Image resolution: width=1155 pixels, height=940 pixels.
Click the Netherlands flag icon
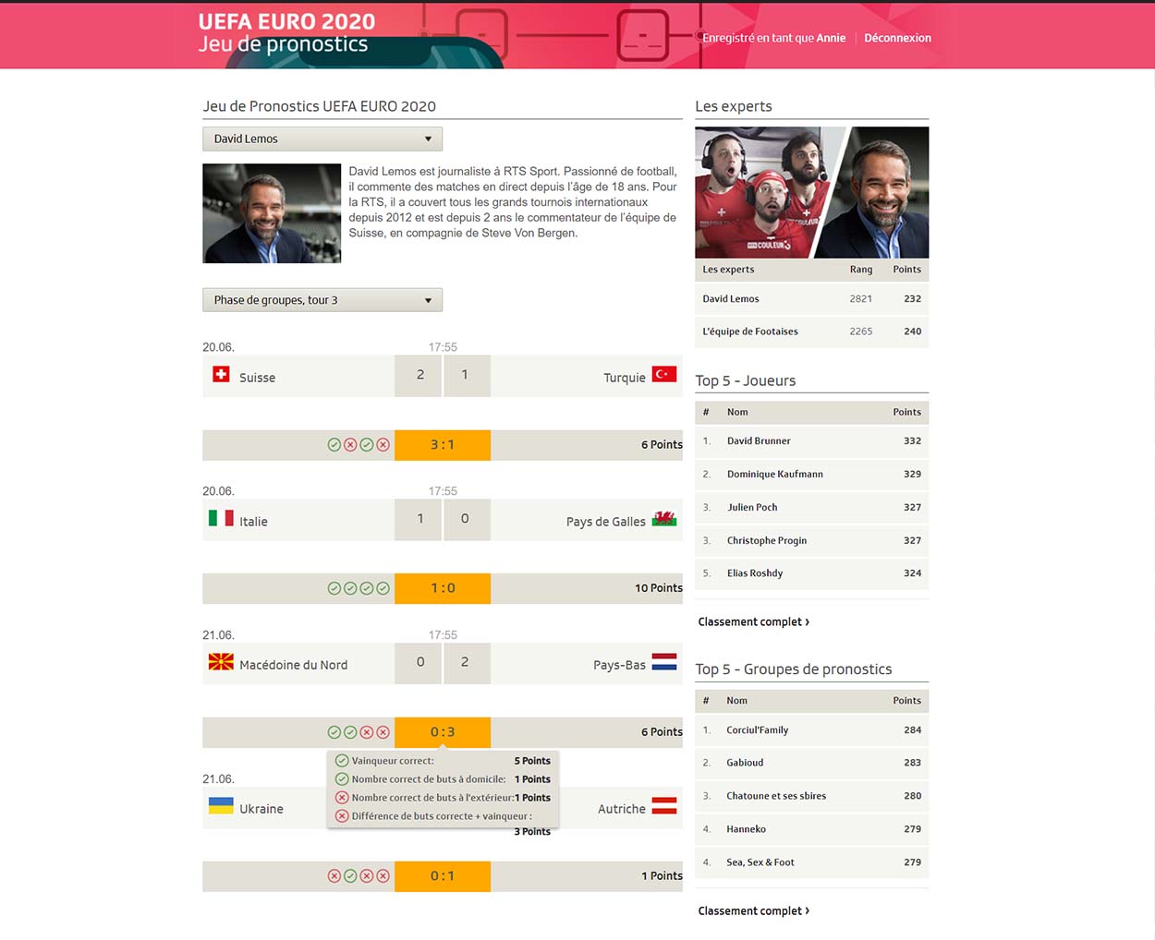click(x=664, y=662)
